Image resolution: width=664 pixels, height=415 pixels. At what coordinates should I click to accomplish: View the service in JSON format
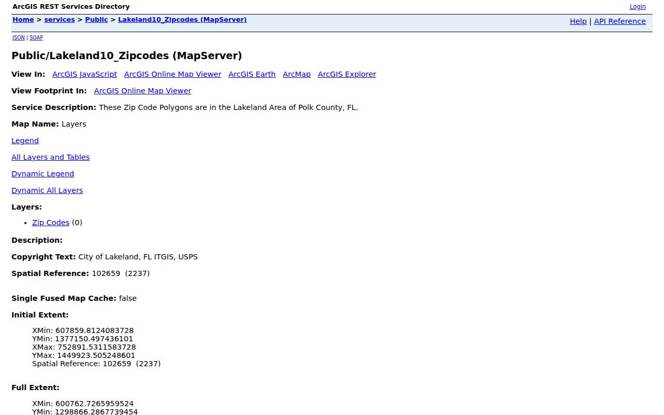19,37
